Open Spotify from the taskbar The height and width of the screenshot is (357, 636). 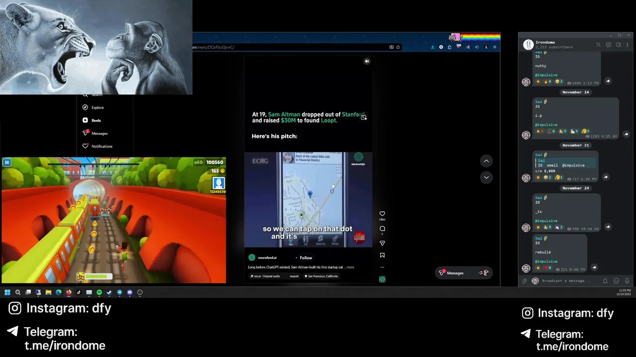click(99, 293)
